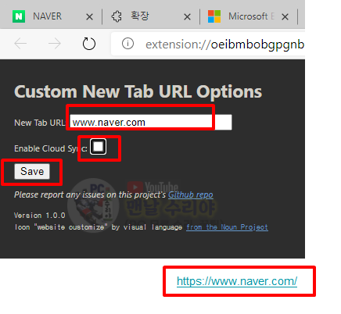Switch to the 확장 extensions tab
Viewport: 341px width, 314px height.
pyautogui.click(x=151, y=16)
